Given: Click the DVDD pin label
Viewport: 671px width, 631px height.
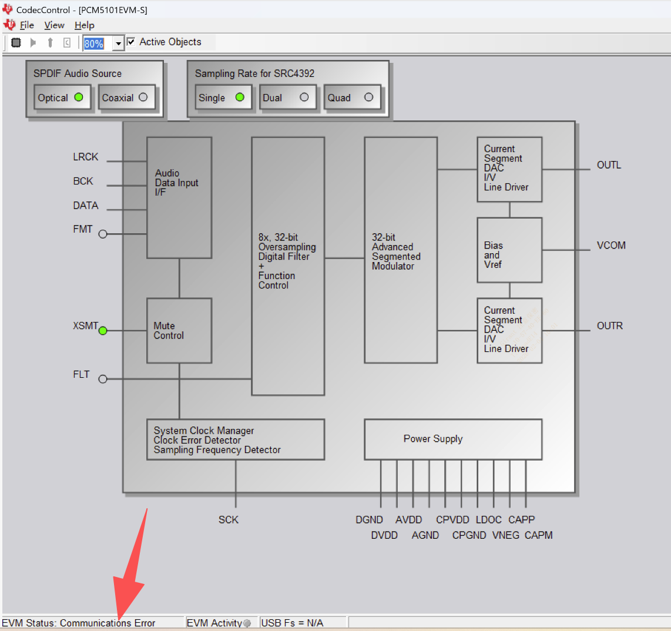Looking at the screenshot, I should (384, 536).
